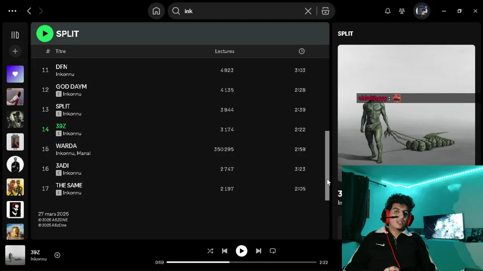Toggle repeat mode
The image size is (483, 271).
[273, 251]
